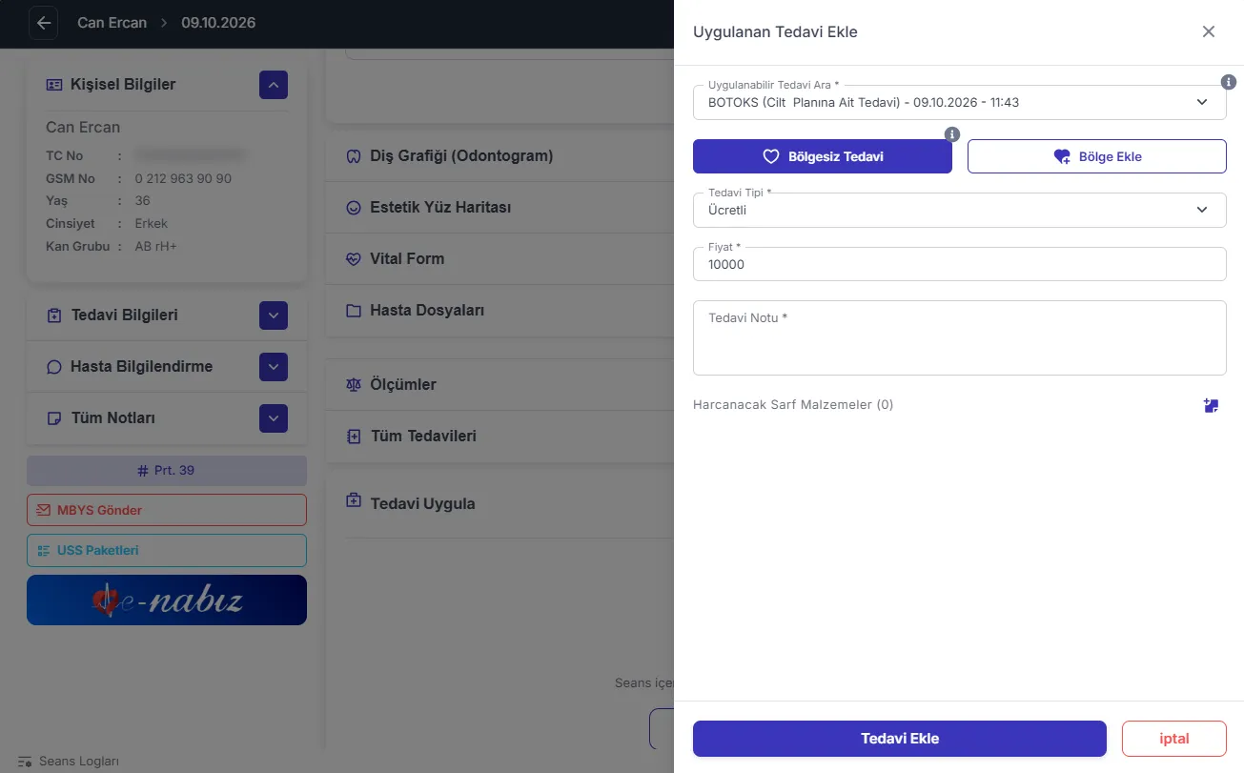Open USS Paketleri

click(167, 550)
